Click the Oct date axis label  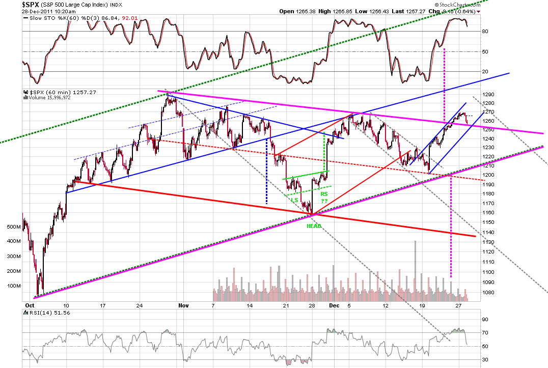(30, 305)
